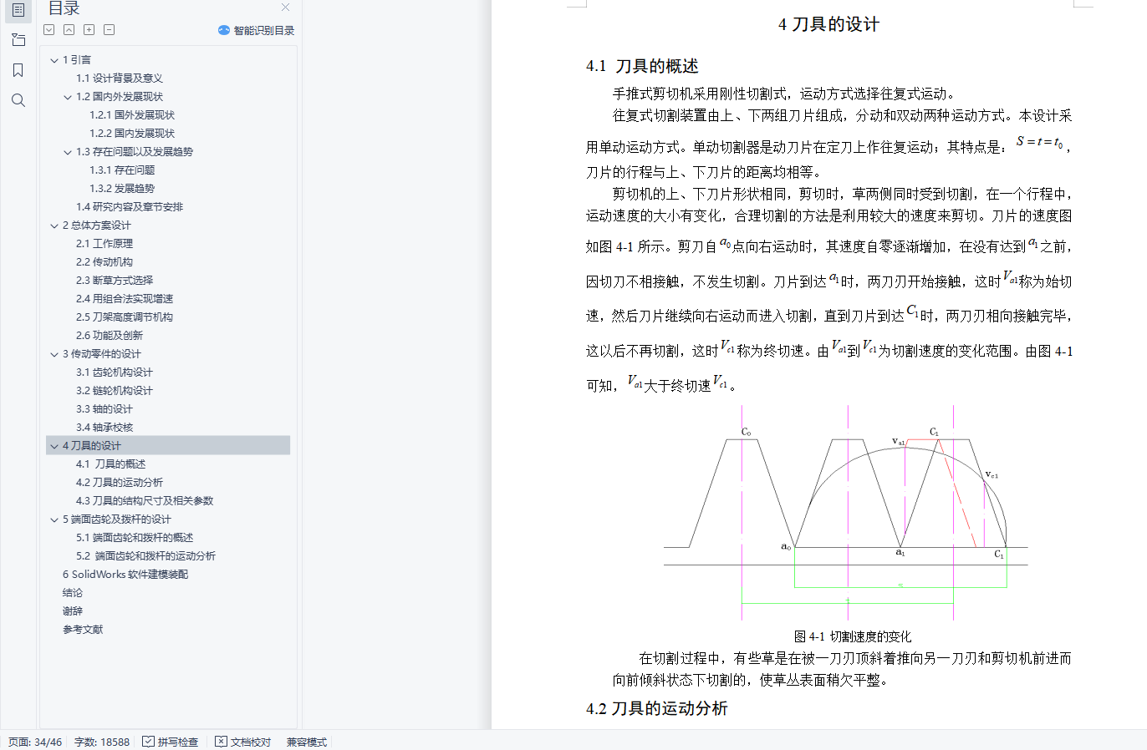Toggle 拼写检查 spell check in status bar
Image resolution: width=1147 pixels, height=750 pixels.
(x=171, y=742)
